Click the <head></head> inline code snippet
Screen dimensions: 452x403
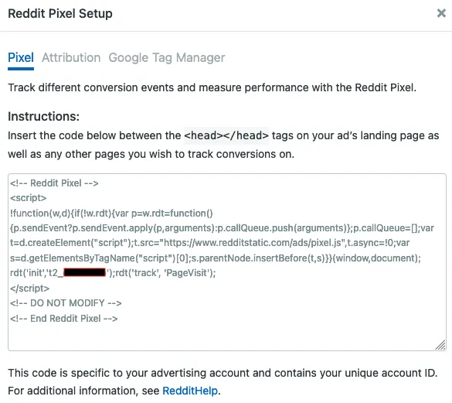tap(226, 135)
